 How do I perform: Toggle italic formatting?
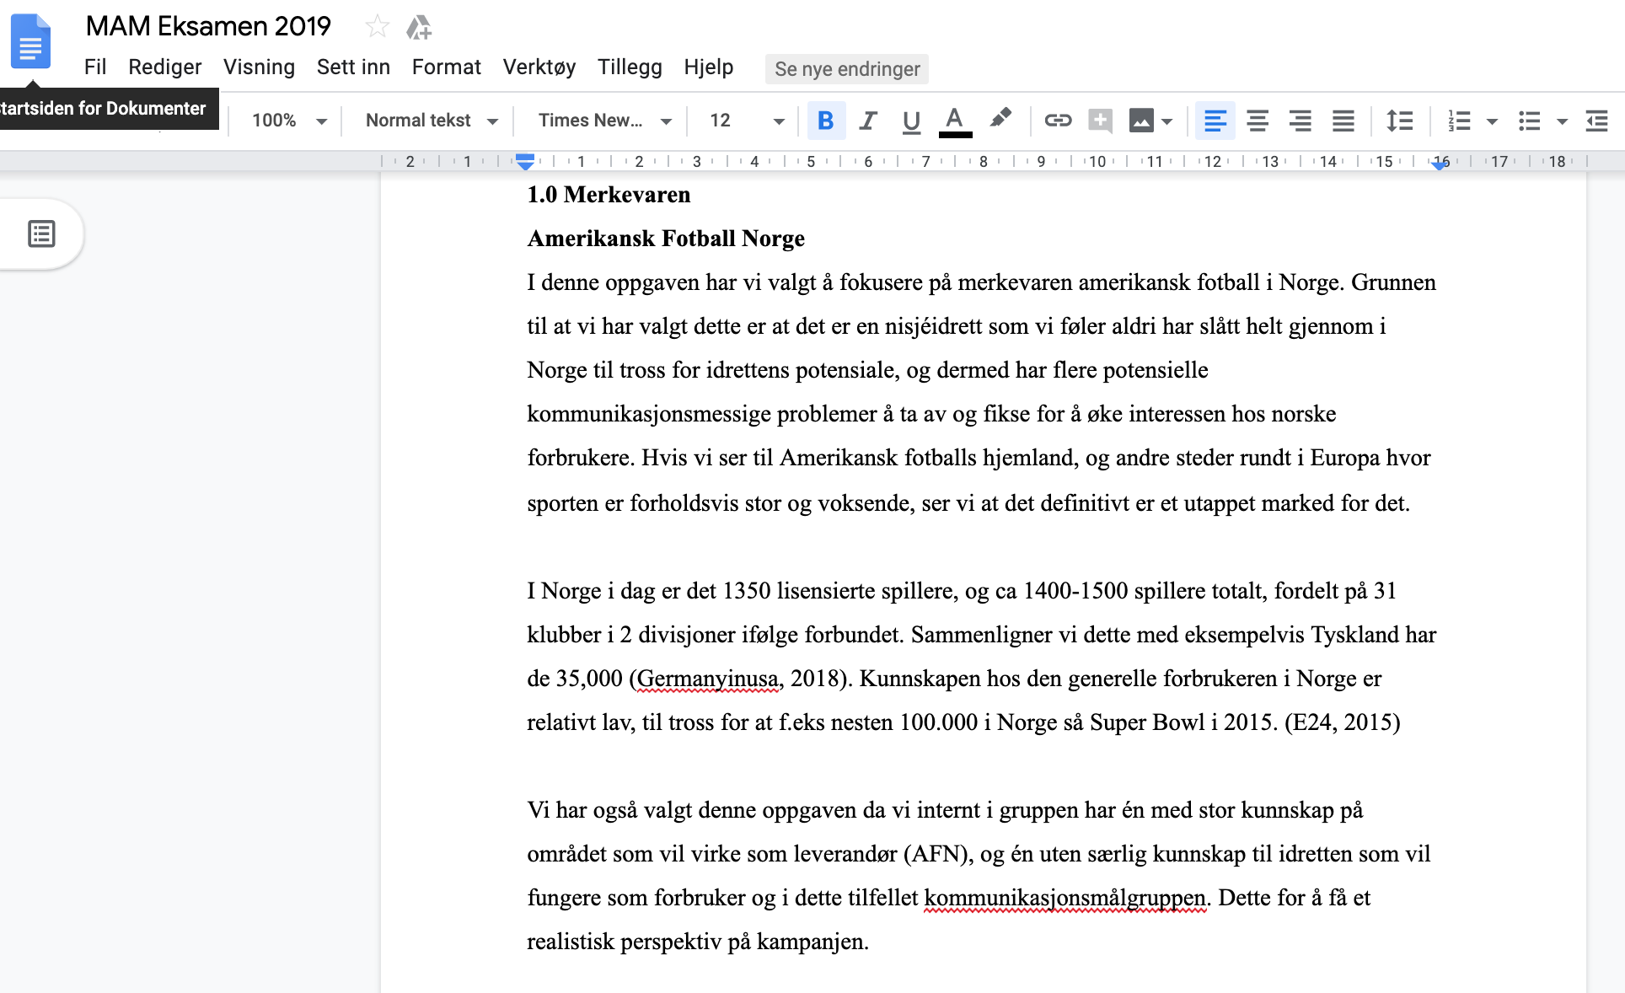tap(868, 121)
